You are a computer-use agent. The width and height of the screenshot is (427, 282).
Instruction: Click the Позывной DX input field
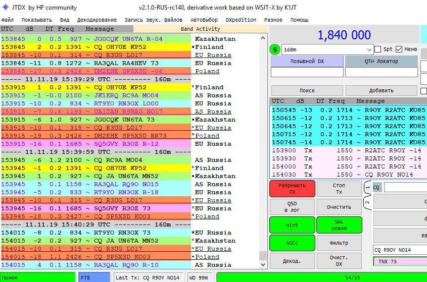pyautogui.click(x=307, y=72)
